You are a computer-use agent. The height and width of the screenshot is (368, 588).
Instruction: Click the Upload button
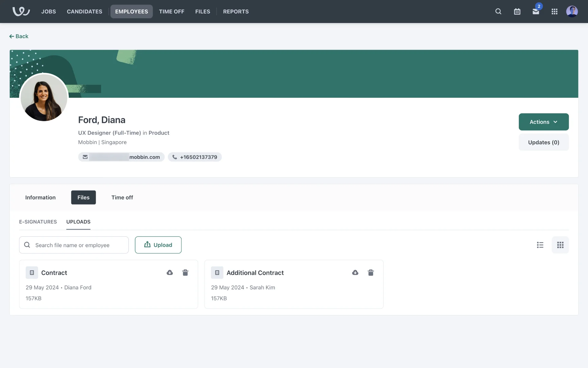tap(158, 245)
